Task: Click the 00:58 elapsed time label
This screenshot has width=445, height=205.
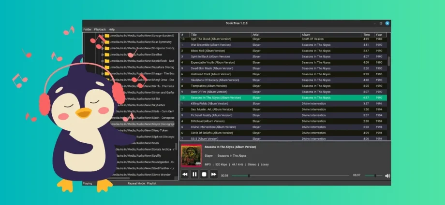Action: click(224, 176)
